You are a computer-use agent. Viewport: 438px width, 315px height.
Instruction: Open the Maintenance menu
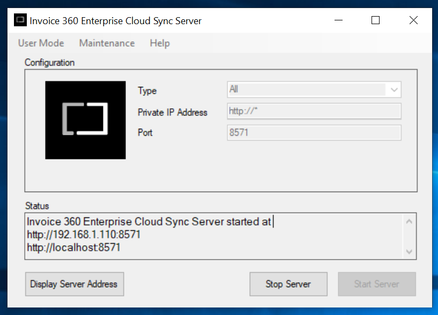click(107, 43)
